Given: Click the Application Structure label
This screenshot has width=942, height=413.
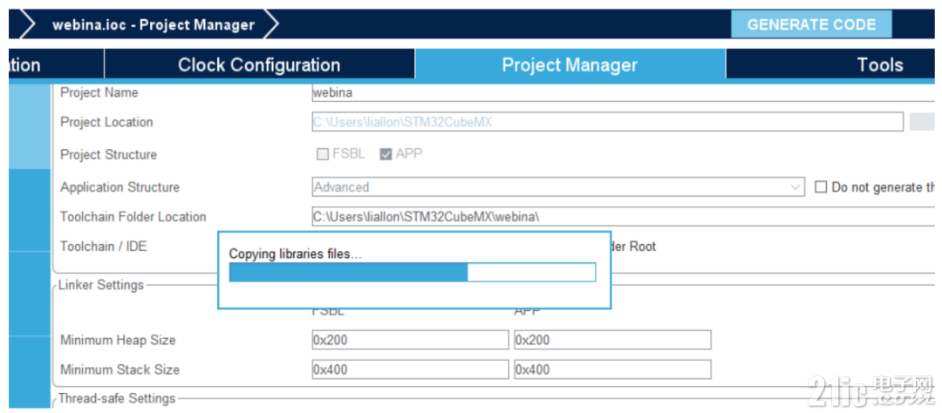Looking at the screenshot, I should click(119, 186).
